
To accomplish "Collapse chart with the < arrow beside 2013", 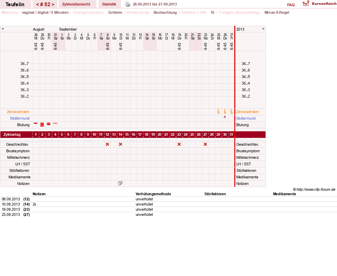I will 263,29.
